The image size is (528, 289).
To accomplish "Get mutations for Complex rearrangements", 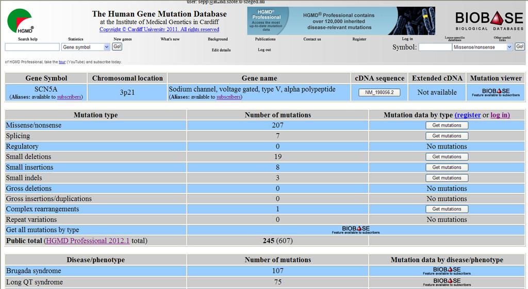I will pos(447,209).
